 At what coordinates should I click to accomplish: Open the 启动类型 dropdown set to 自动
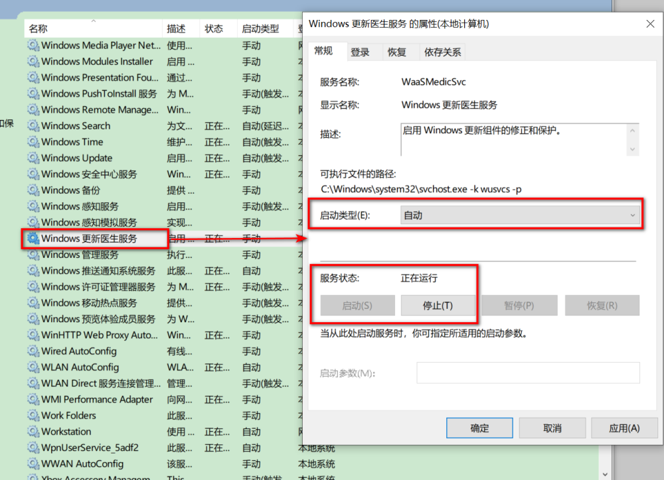520,215
